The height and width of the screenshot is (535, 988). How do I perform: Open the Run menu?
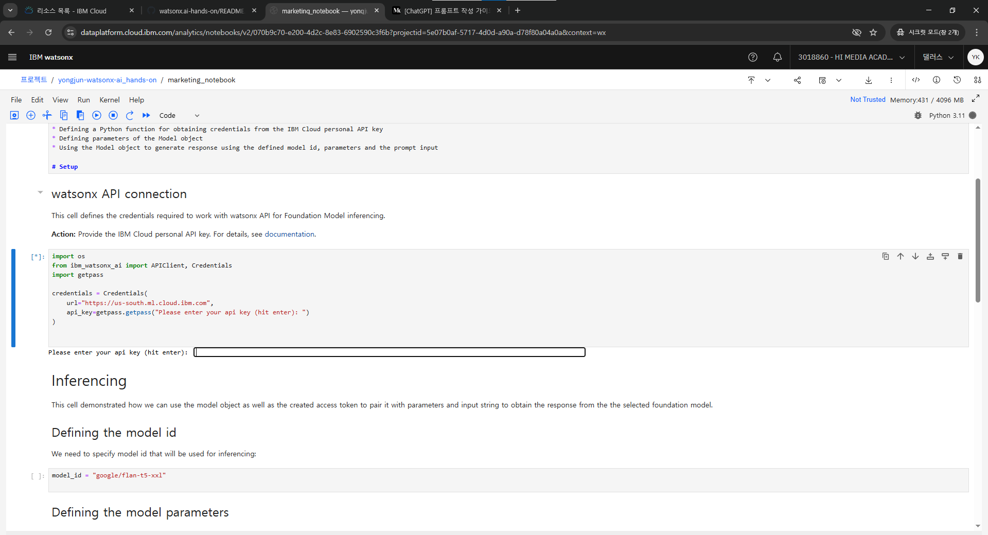84,100
